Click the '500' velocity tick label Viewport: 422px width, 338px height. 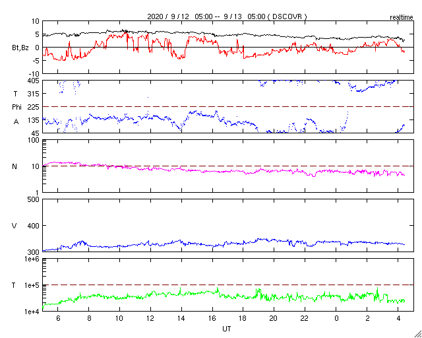[34, 199]
